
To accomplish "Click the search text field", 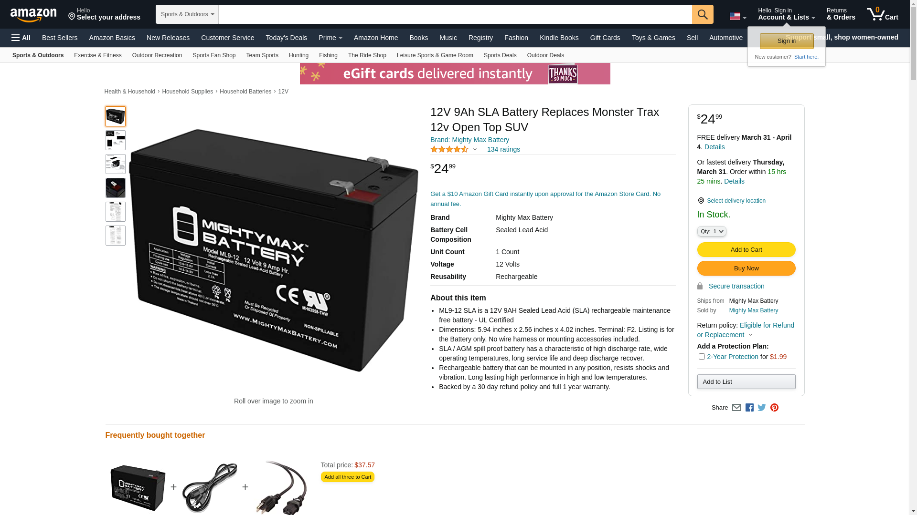I will (x=455, y=14).
